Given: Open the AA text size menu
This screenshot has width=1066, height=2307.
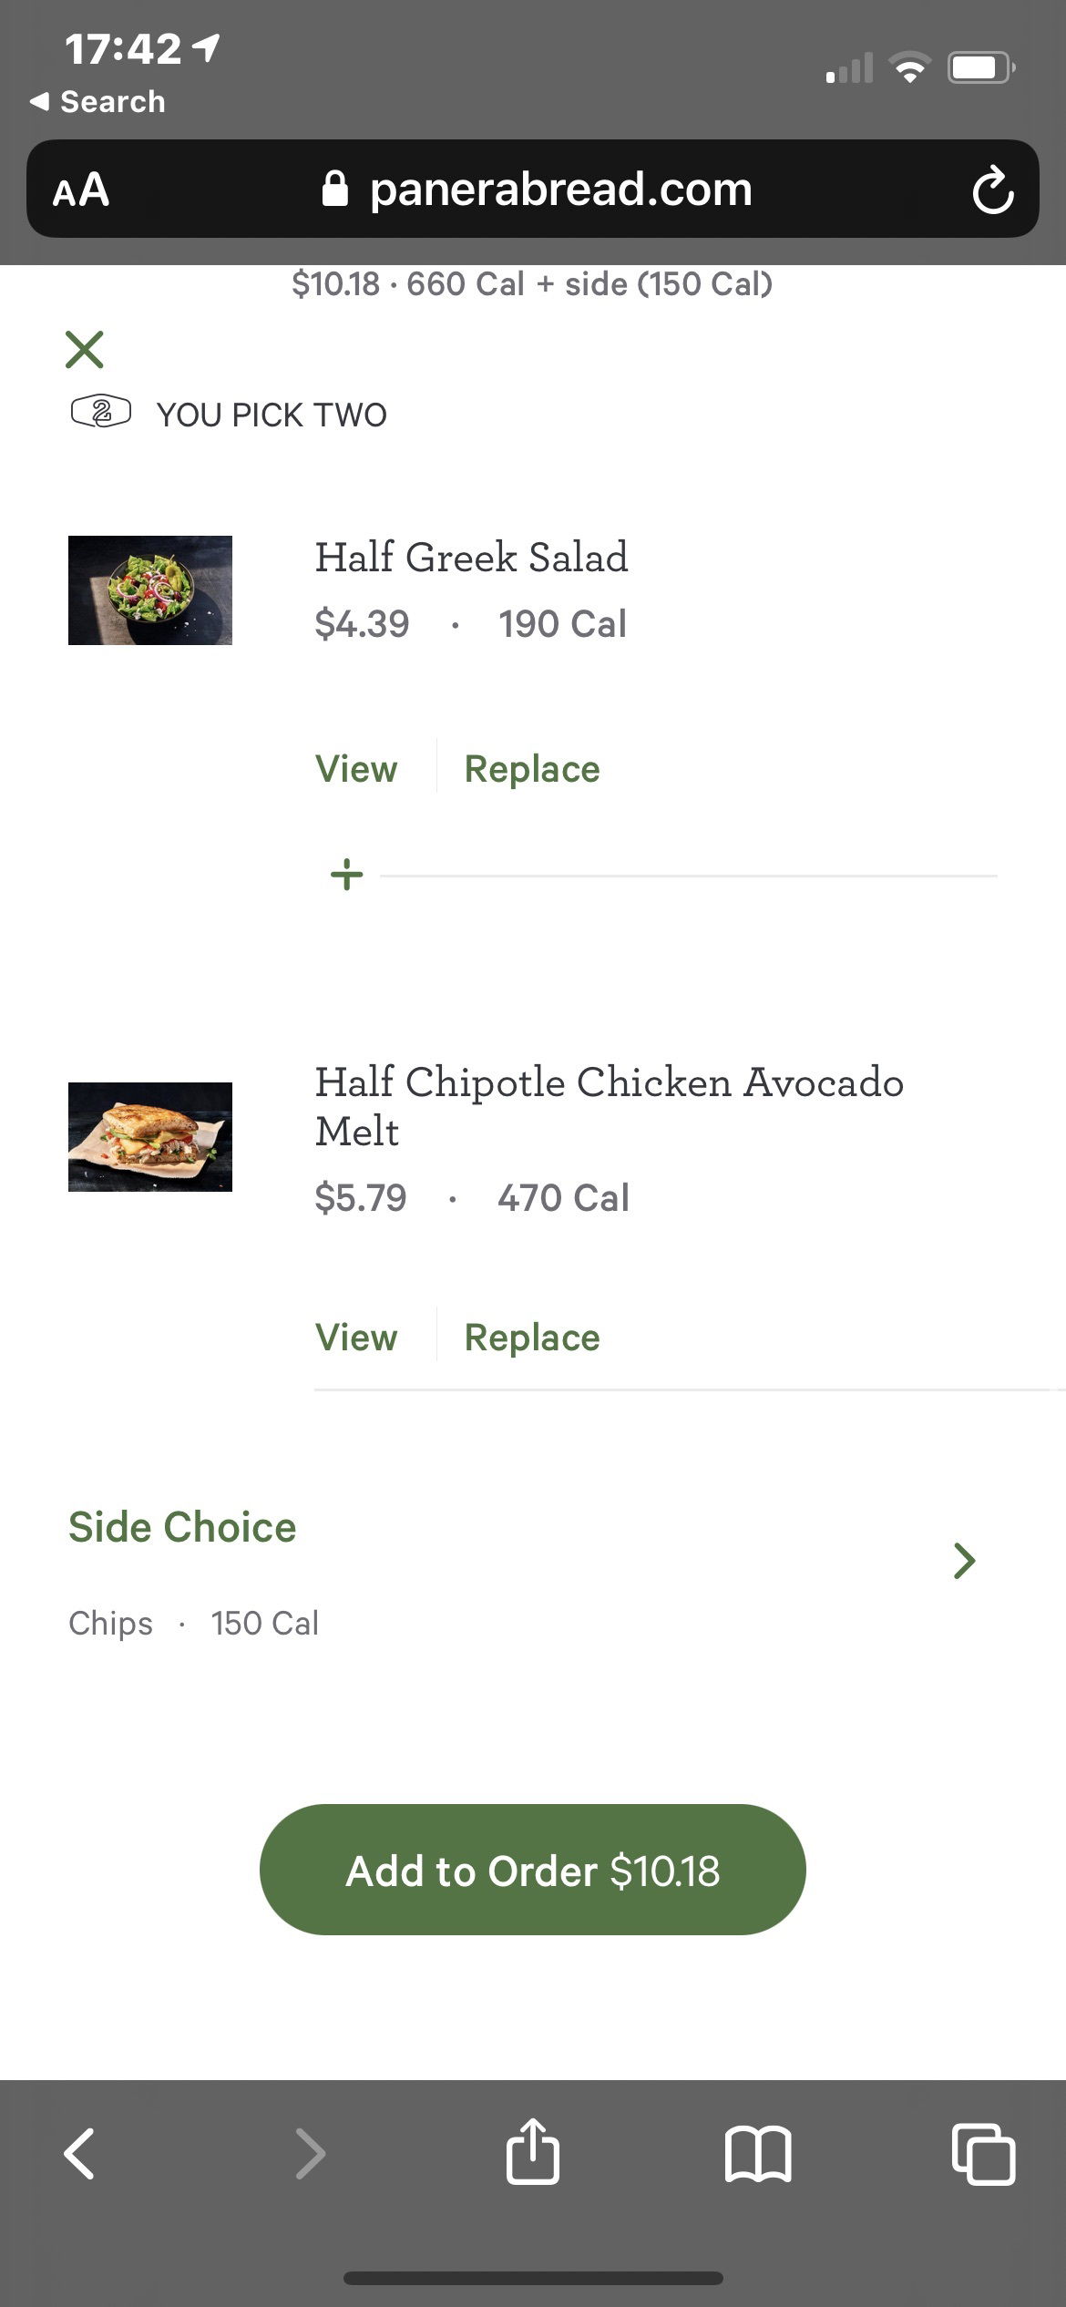Looking at the screenshot, I should [x=81, y=190].
